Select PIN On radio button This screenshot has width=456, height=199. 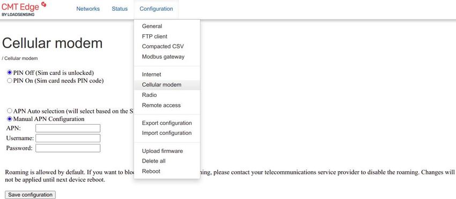10,81
